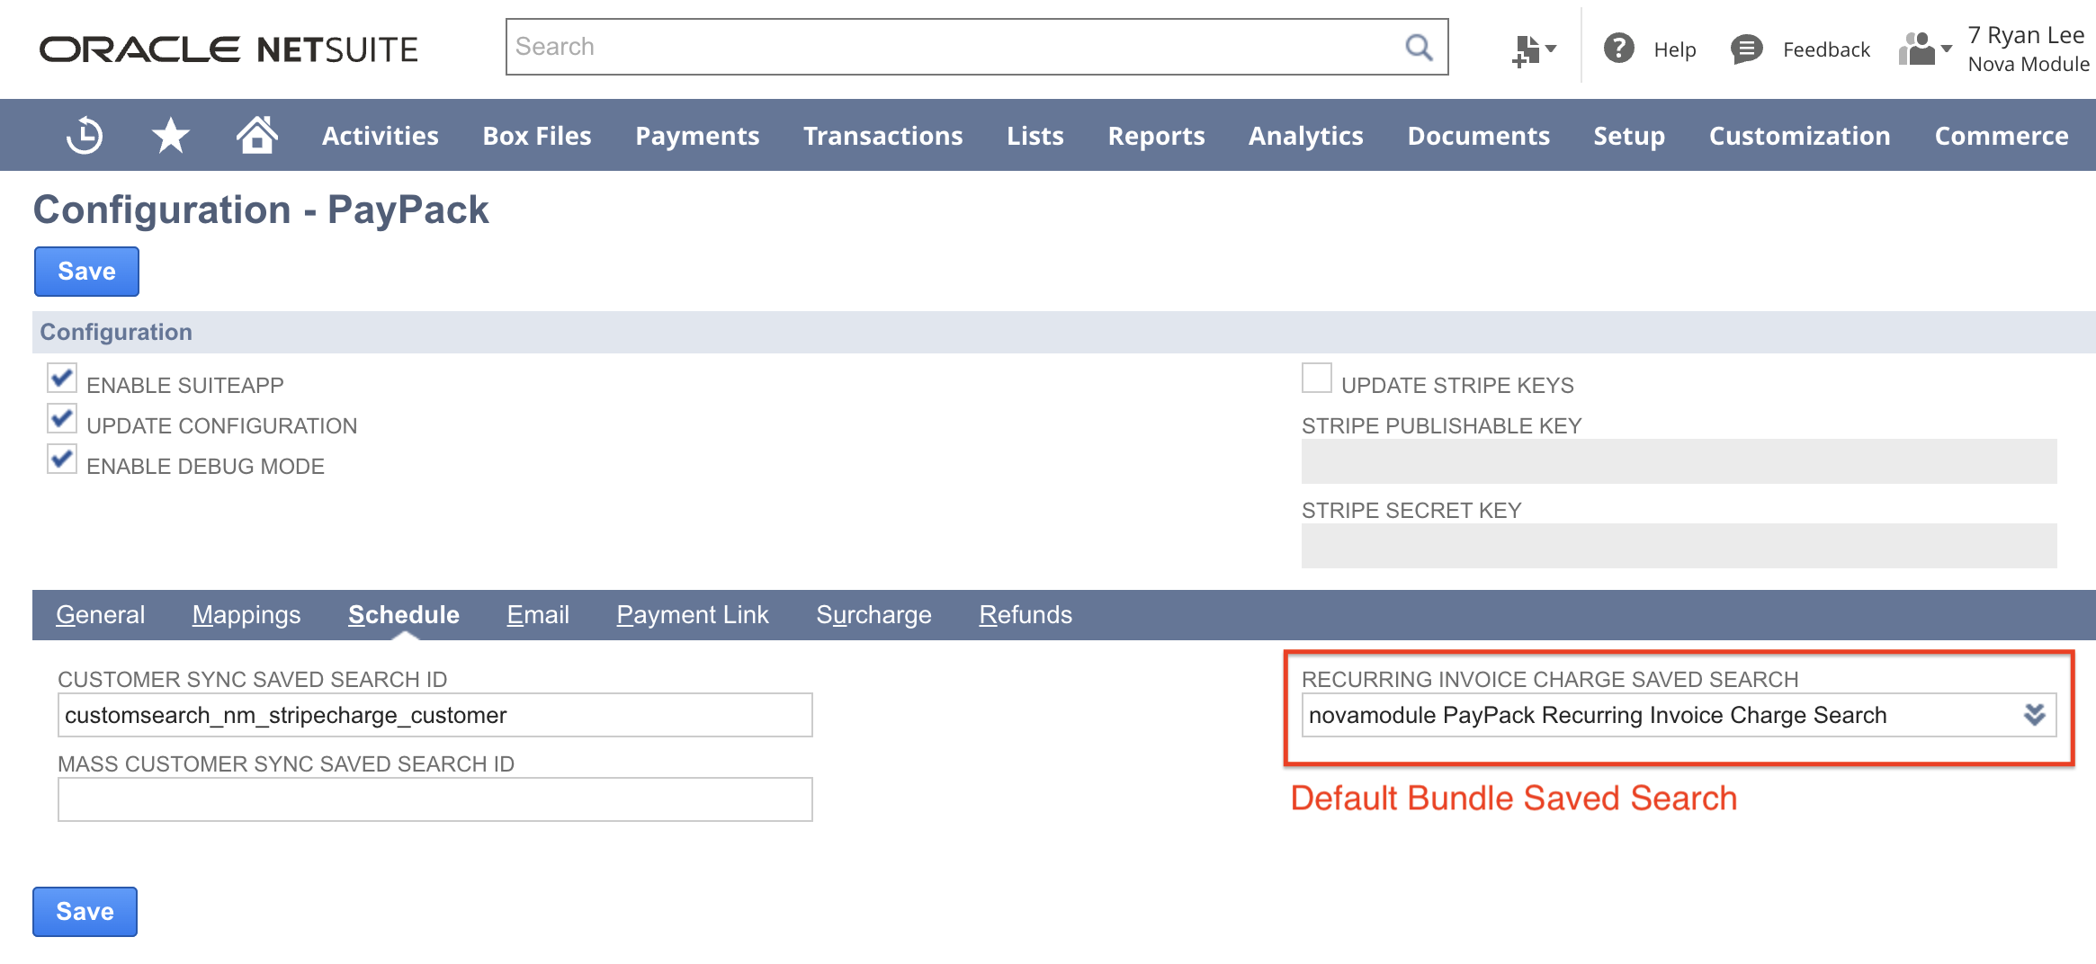
Task: Toggle the Enable SuiteApp checkbox
Action: 62,379
